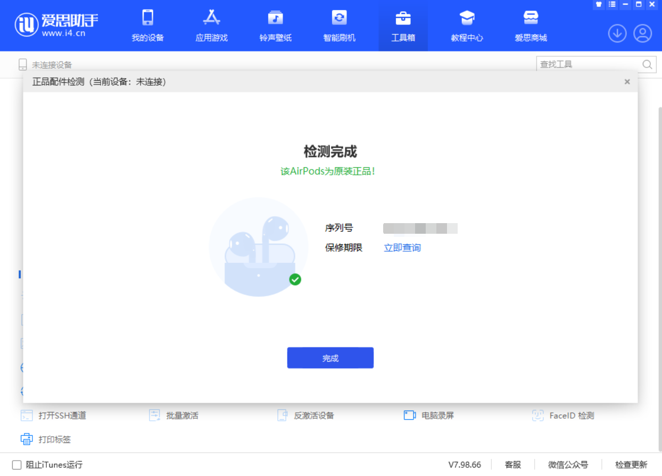Open the 批量激活 tool

173,415
